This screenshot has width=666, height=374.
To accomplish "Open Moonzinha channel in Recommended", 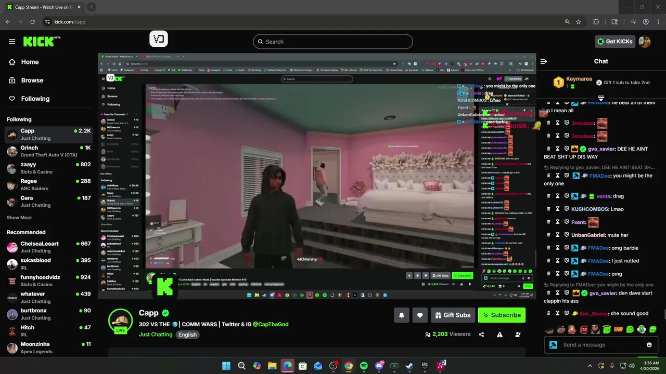I will 49,348.
